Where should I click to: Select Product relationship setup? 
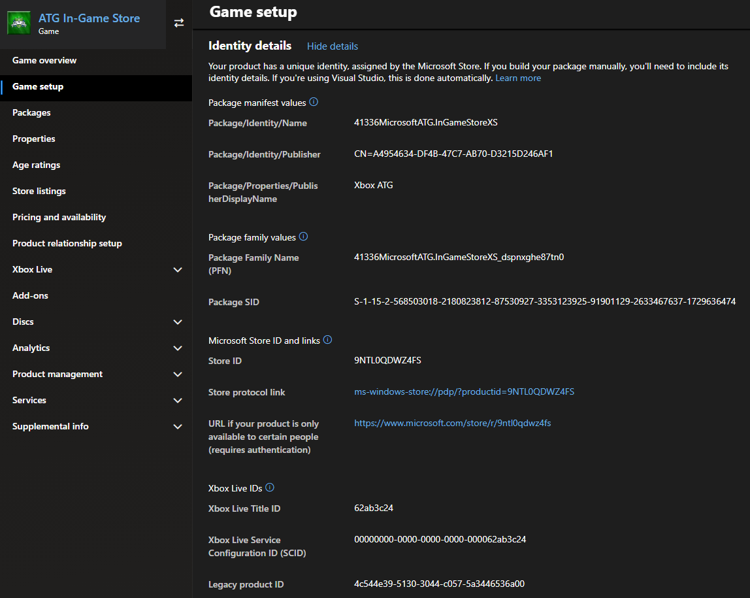click(67, 243)
